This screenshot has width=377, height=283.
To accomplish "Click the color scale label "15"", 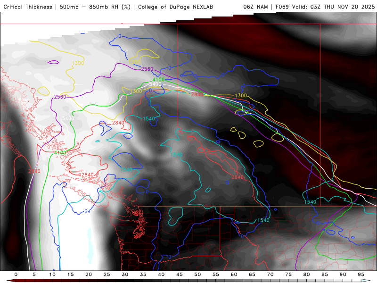I will click(70, 275).
